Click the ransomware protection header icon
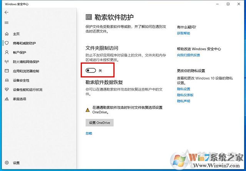The width and height of the screenshot is (246, 171). [89, 17]
